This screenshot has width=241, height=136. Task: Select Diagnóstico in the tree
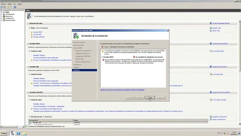coord(9,16)
